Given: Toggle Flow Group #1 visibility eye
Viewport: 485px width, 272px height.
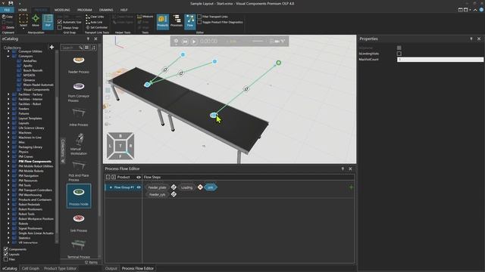Looking at the screenshot, I should coord(139,187).
